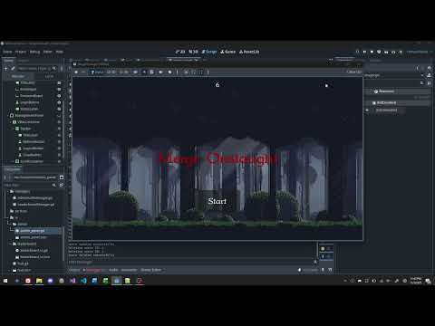Viewport: 435px width, 326px height.
Task: Collapse the leaderboard folder in FileSystem
Action: click(x=11, y=244)
